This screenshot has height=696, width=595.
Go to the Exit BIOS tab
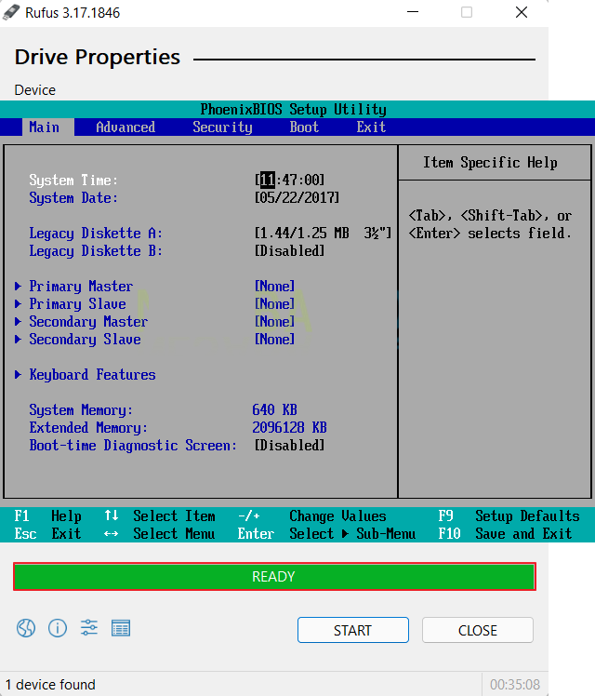pos(371,127)
